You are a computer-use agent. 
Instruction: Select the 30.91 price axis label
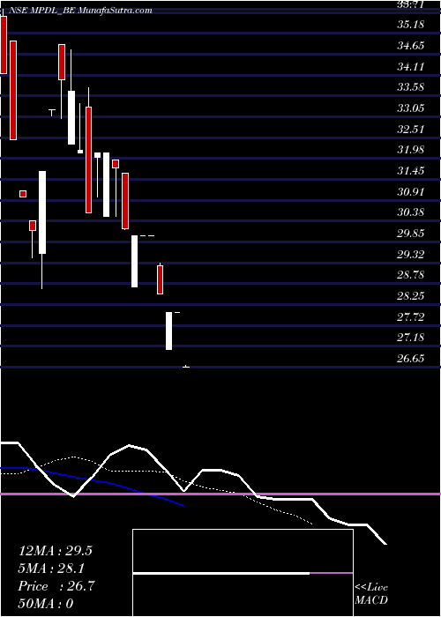[x=410, y=192]
